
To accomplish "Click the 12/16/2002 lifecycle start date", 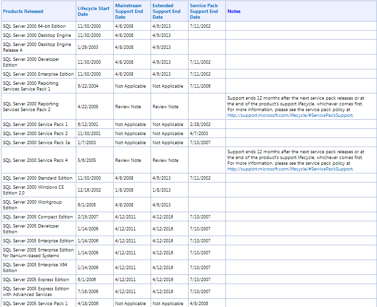I will pyautogui.click(x=89, y=190).
